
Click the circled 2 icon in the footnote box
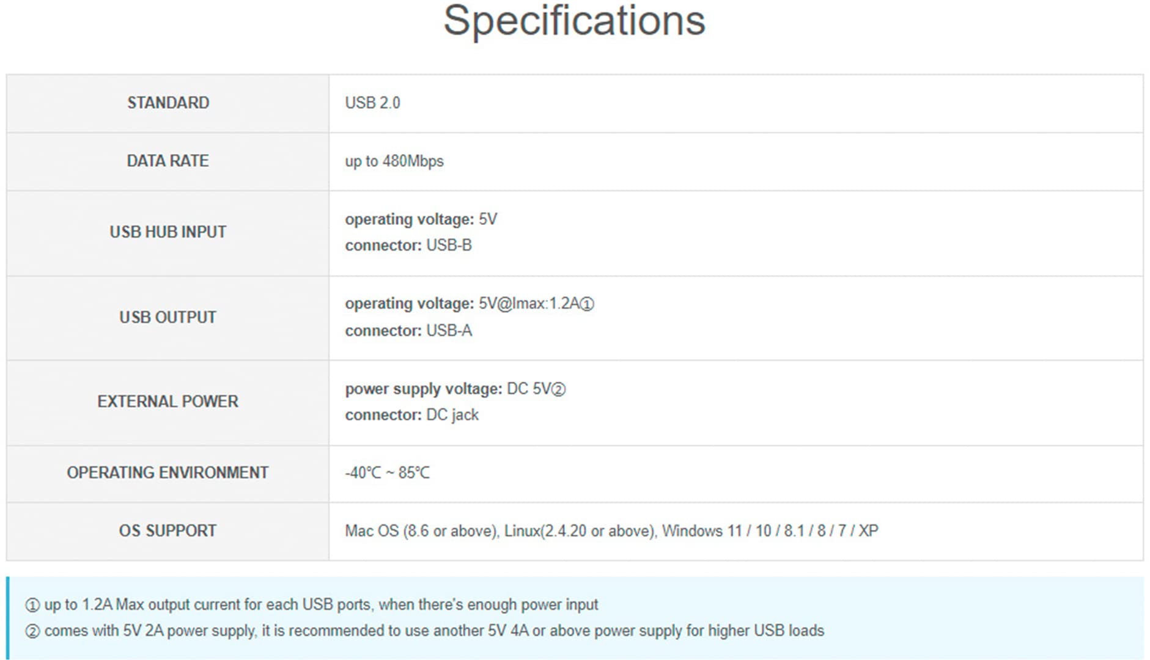pyautogui.click(x=32, y=631)
